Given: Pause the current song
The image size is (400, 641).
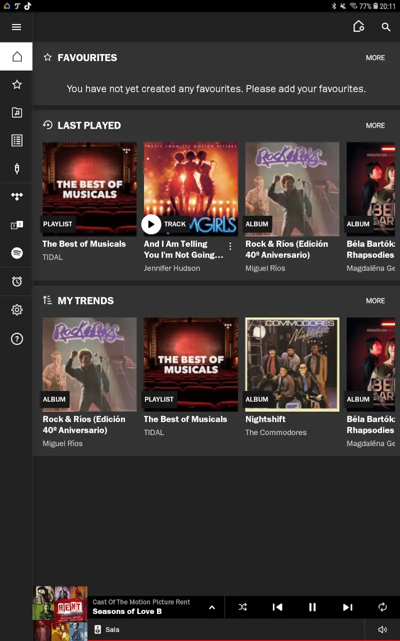Looking at the screenshot, I should pyautogui.click(x=312, y=607).
